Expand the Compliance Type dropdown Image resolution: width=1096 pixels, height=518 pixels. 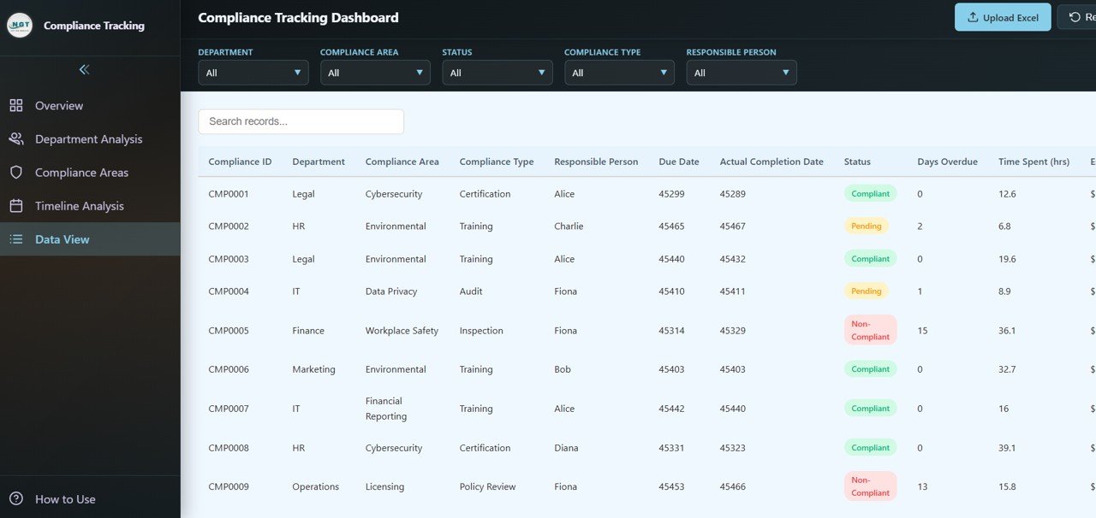coord(619,73)
